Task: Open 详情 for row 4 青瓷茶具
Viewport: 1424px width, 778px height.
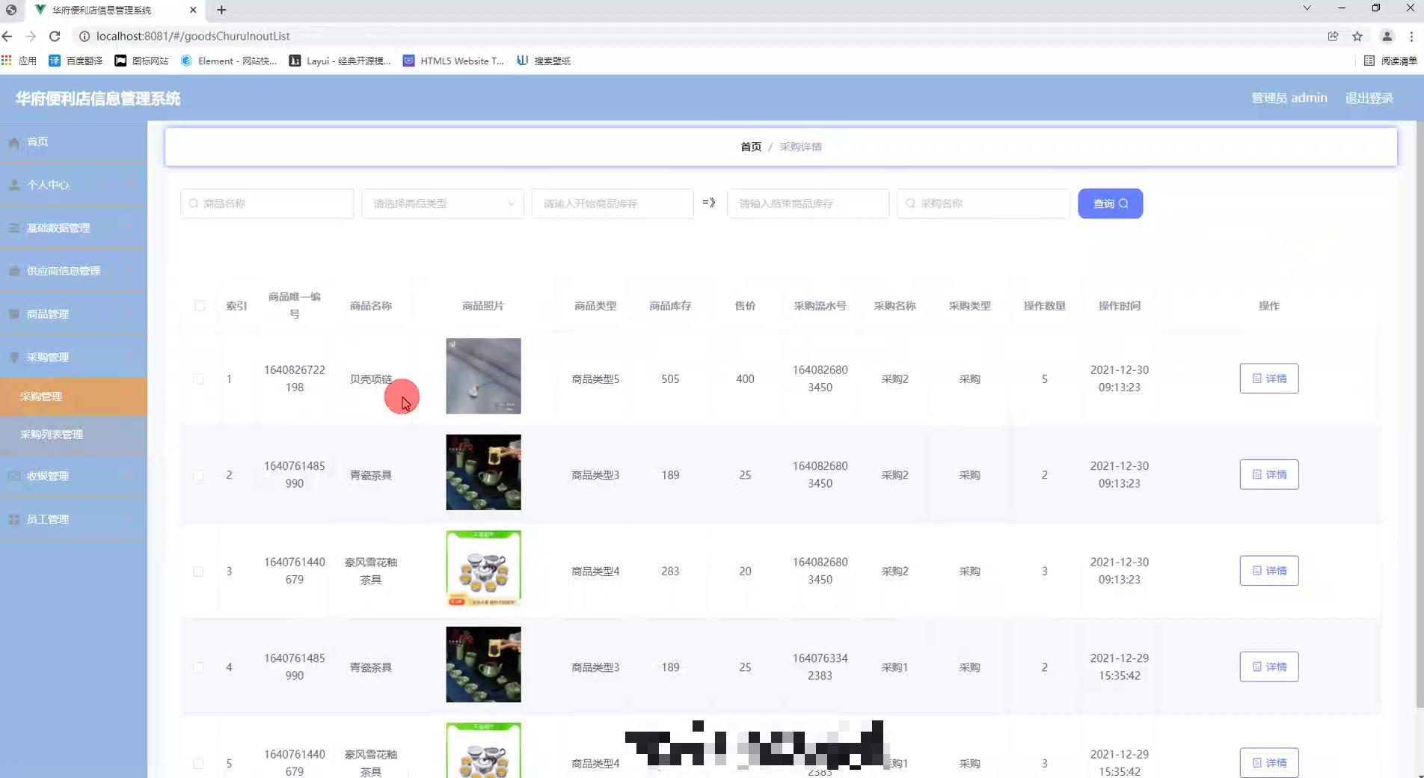Action: click(x=1269, y=667)
